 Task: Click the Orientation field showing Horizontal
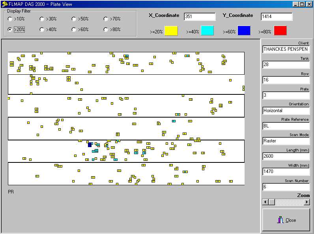pyautogui.click(x=286, y=111)
